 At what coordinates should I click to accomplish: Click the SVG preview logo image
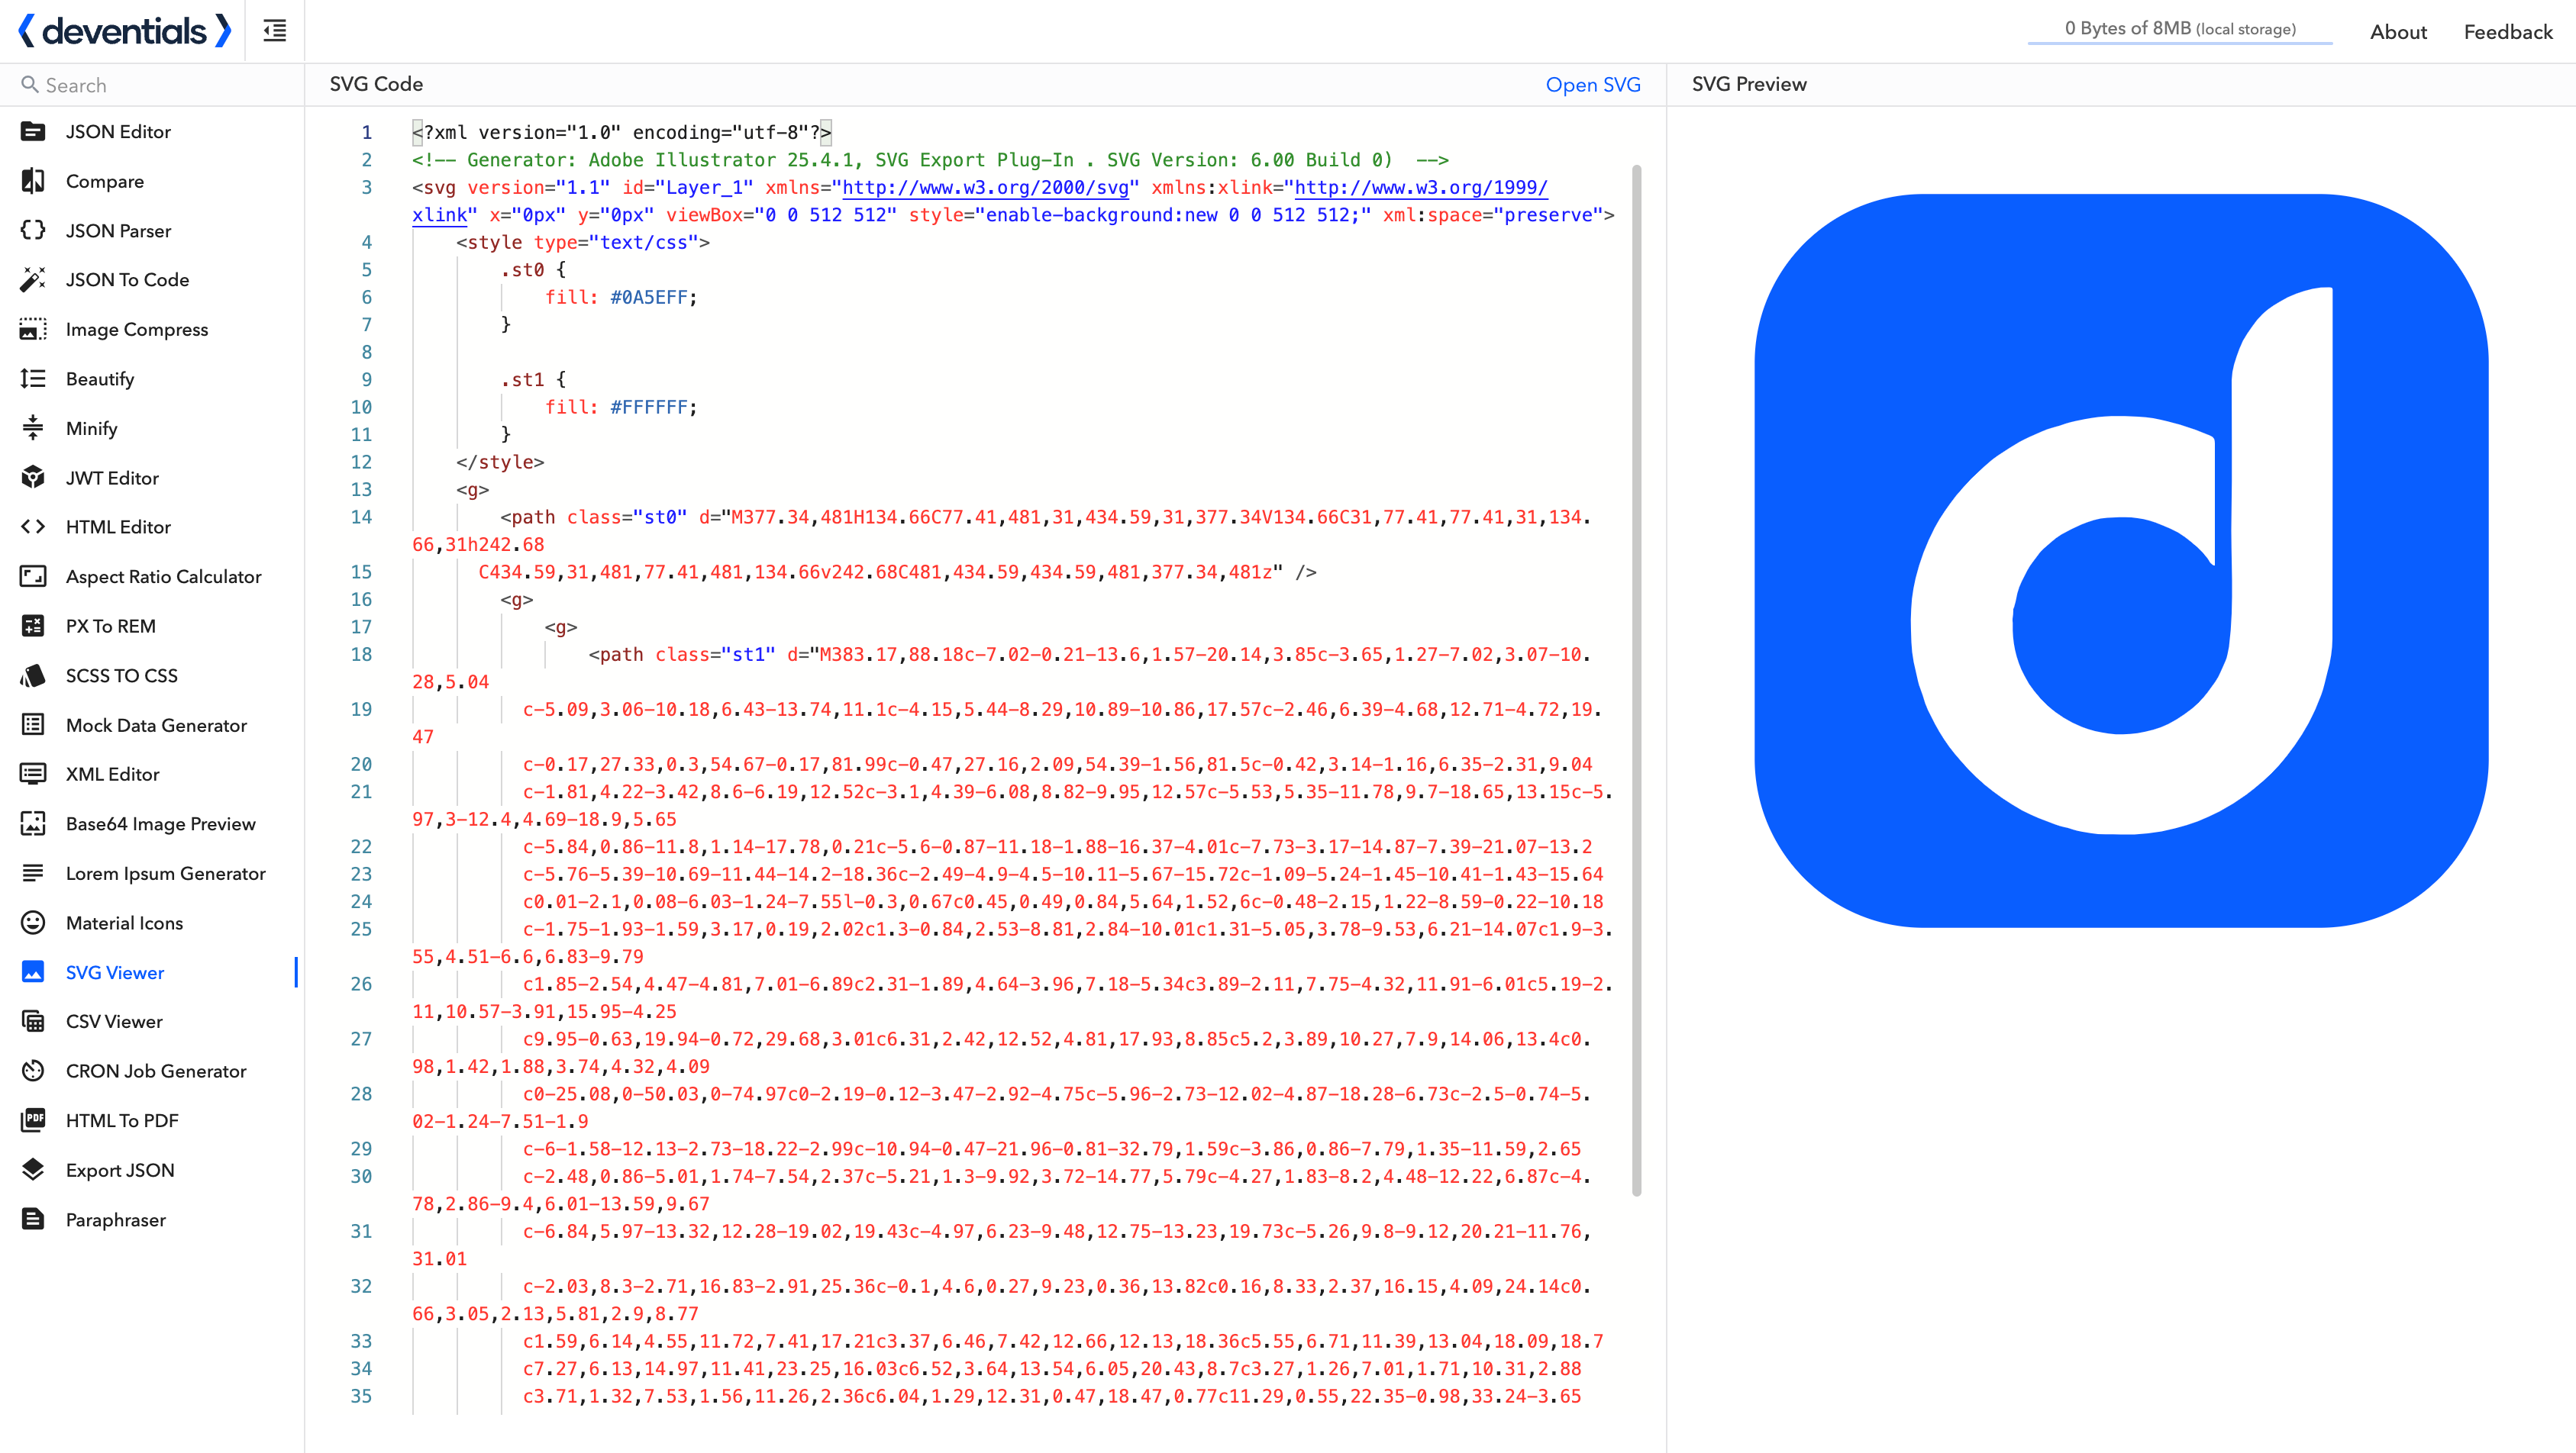pos(2121,561)
